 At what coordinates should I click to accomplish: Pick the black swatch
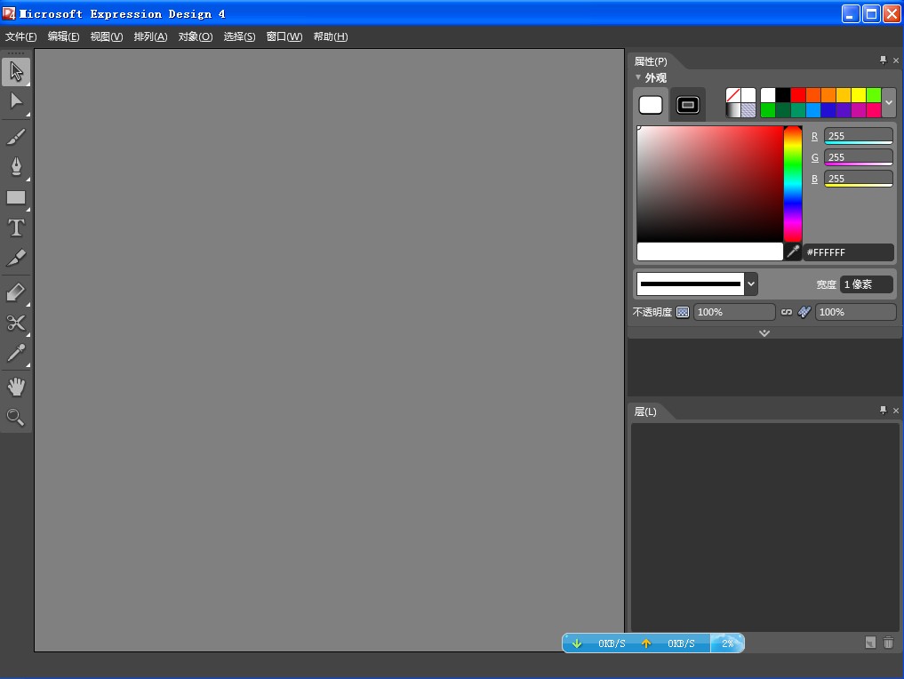pyautogui.click(x=783, y=95)
